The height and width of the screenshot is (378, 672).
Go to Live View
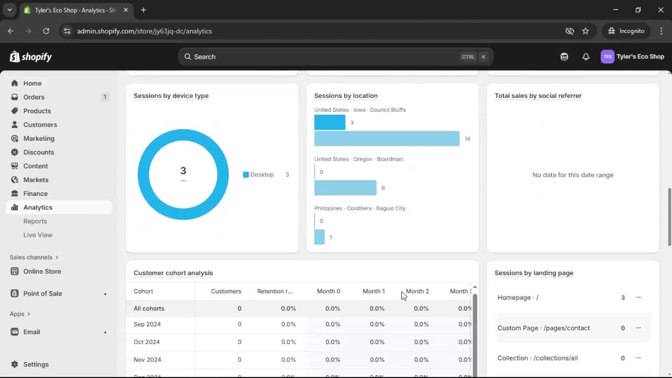pyautogui.click(x=38, y=235)
